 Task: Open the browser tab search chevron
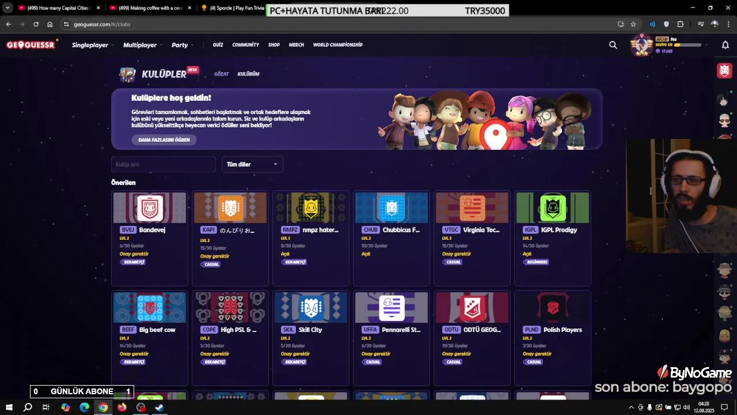click(7, 8)
